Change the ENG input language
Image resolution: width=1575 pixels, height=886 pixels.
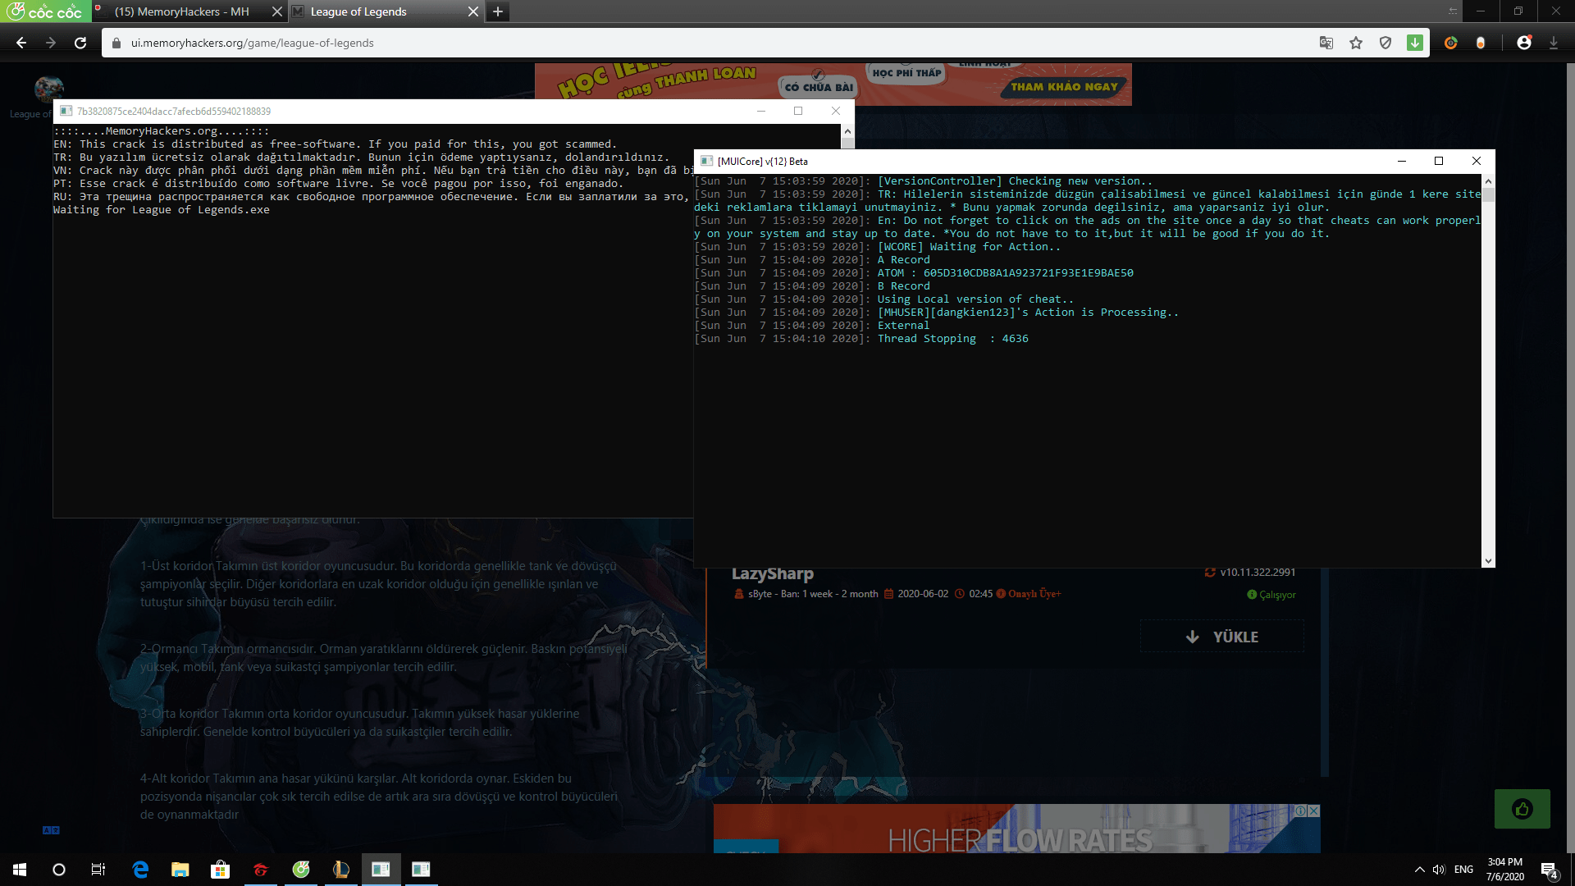click(1464, 870)
